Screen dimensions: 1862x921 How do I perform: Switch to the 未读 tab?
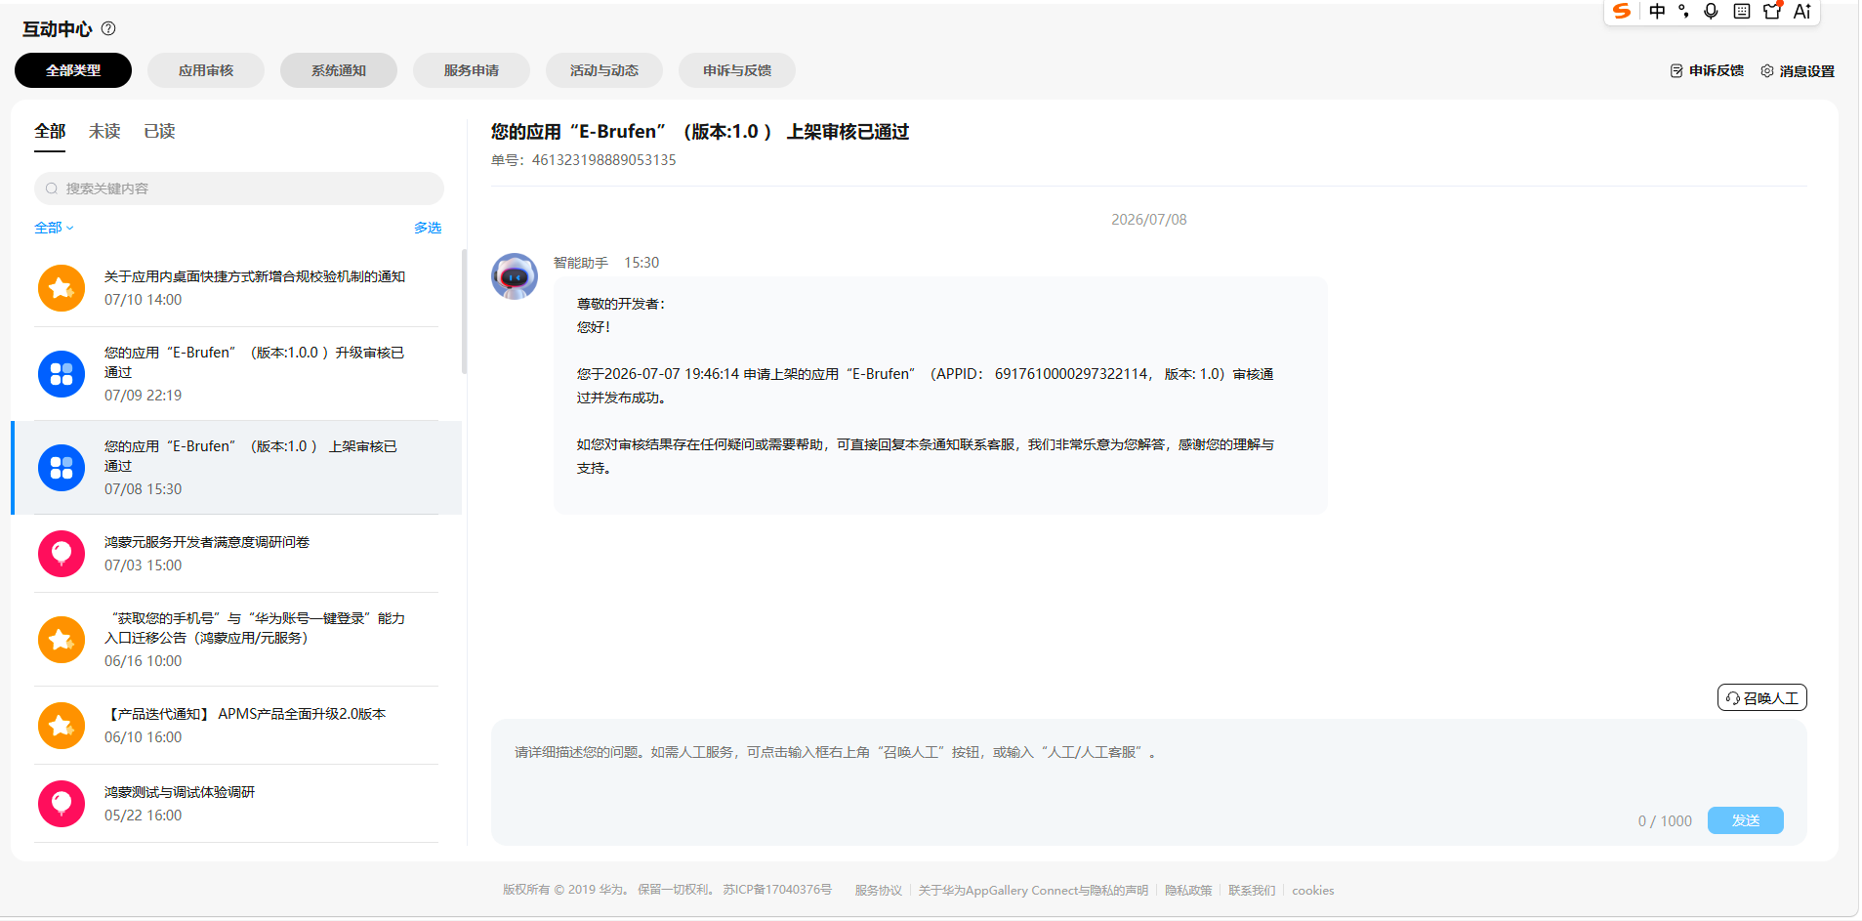tap(104, 131)
